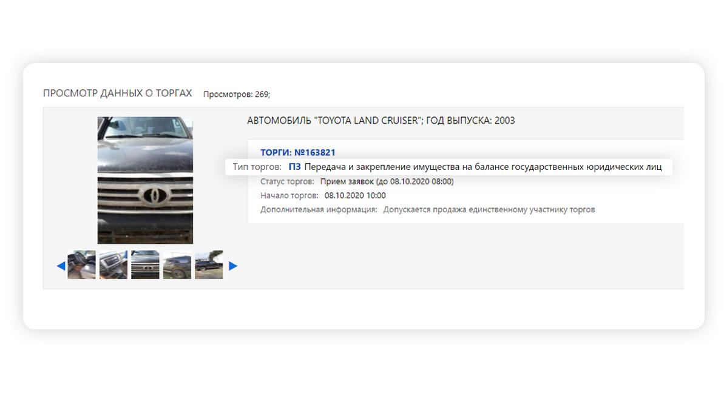Click the start date 08.10.2020 10:00
Screen dimensions: 724x407
click(355, 195)
